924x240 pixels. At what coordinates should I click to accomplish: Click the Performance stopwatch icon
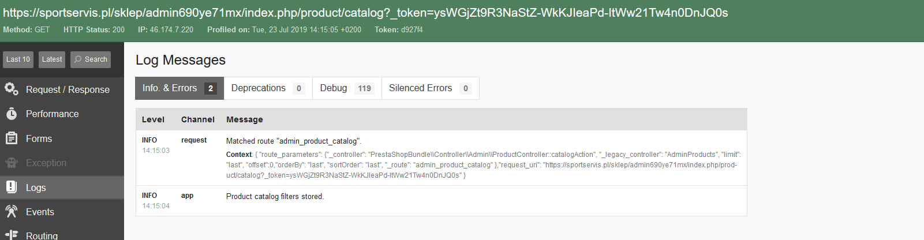coord(12,114)
